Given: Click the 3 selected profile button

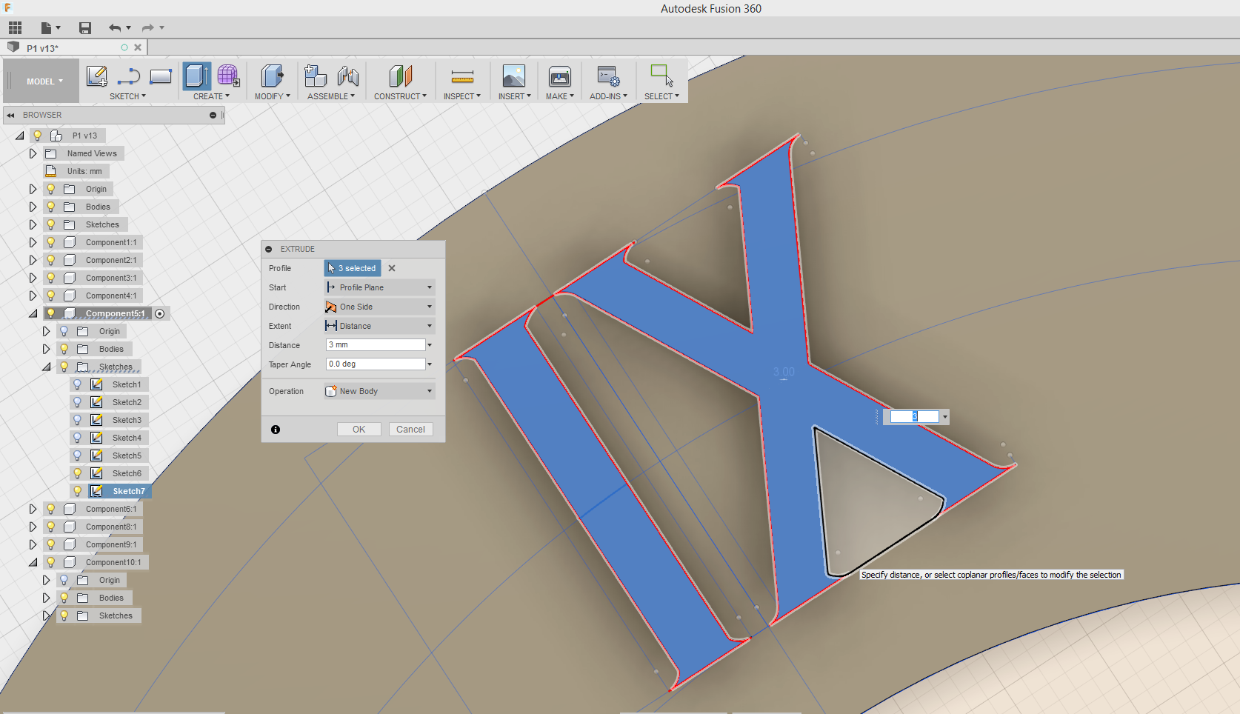Looking at the screenshot, I should point(353,268).
